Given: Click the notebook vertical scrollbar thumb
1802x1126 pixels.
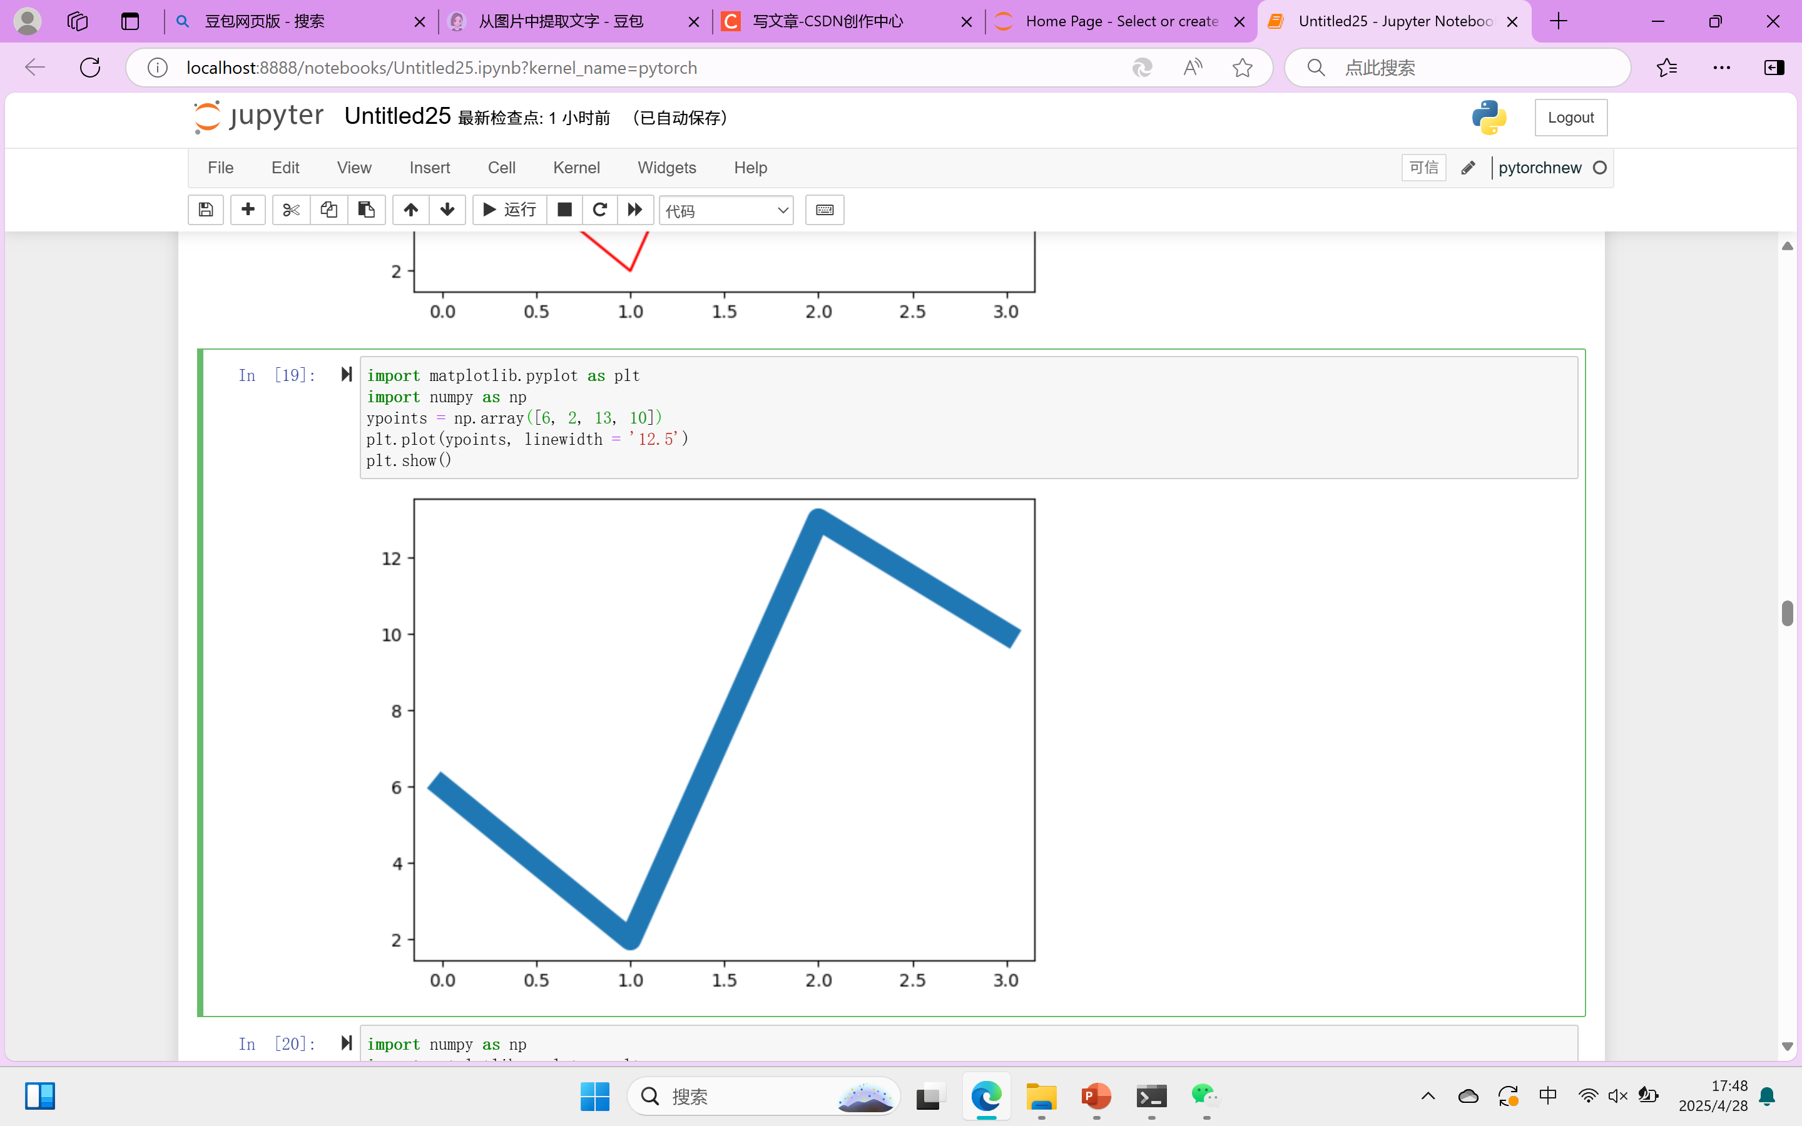Looking at the screenshot, I should pyautogui.click(x=1787, y=613).
